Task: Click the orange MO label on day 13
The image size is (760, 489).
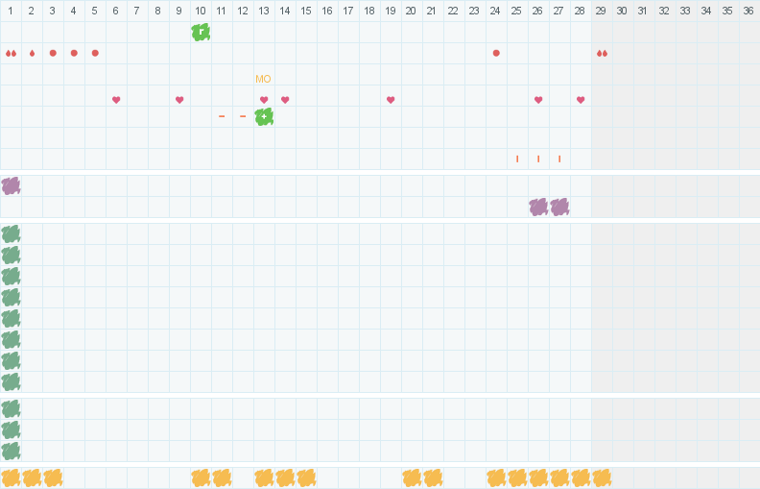Action: click(263, 79)
